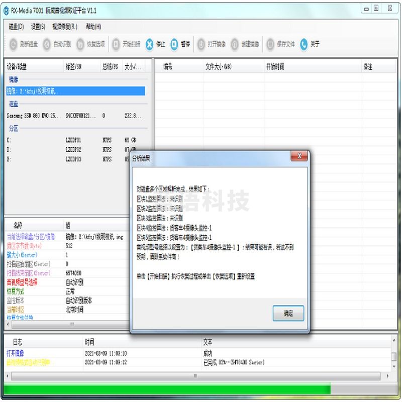This screenshot has width=402, height=402.
Task: Select partition C: in the device list
Action: click(30, 139)
